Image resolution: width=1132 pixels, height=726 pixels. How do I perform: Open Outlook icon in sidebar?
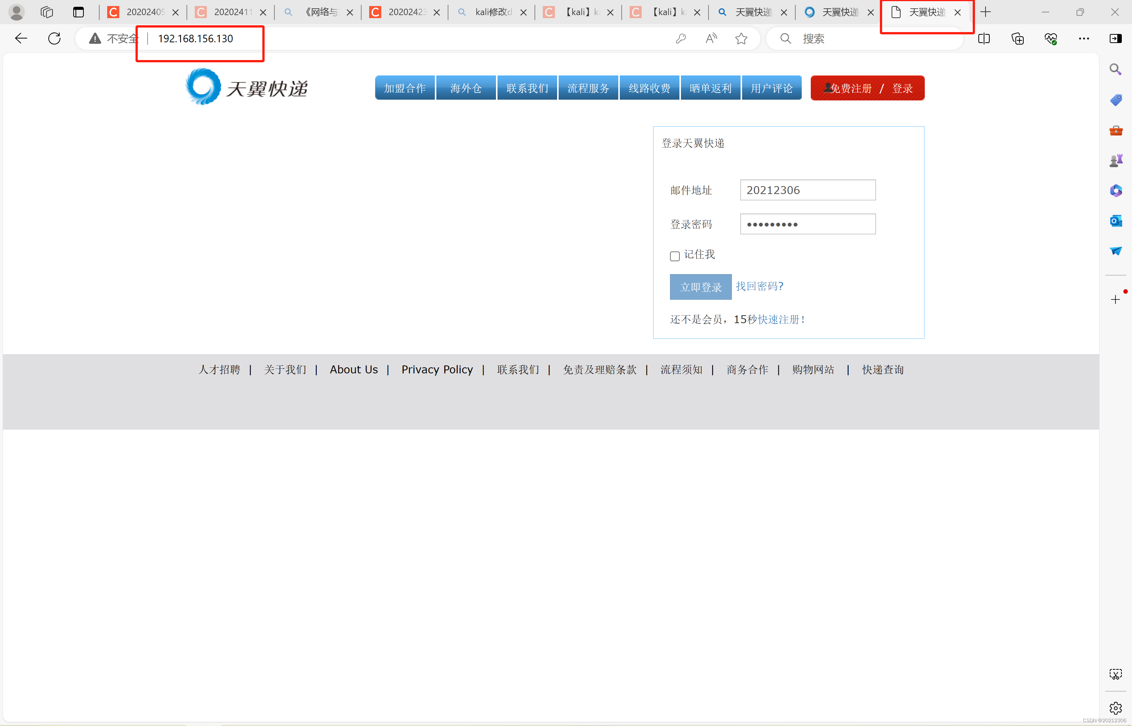click(1115, 220)
